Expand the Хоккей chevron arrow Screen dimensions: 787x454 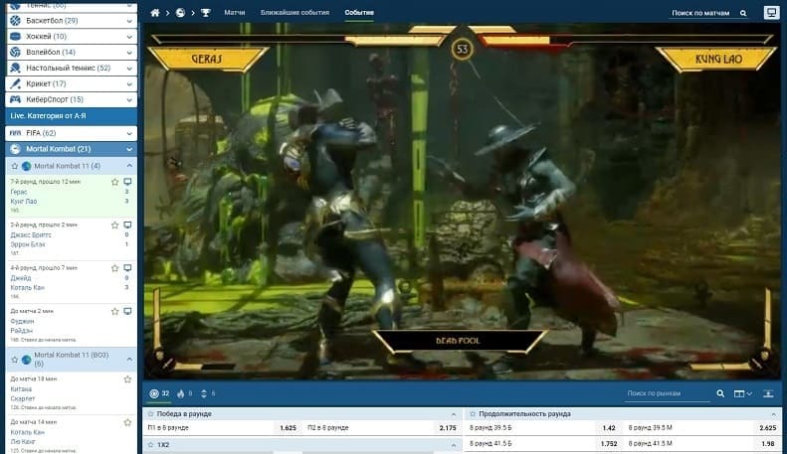click(x=129, y=37)
